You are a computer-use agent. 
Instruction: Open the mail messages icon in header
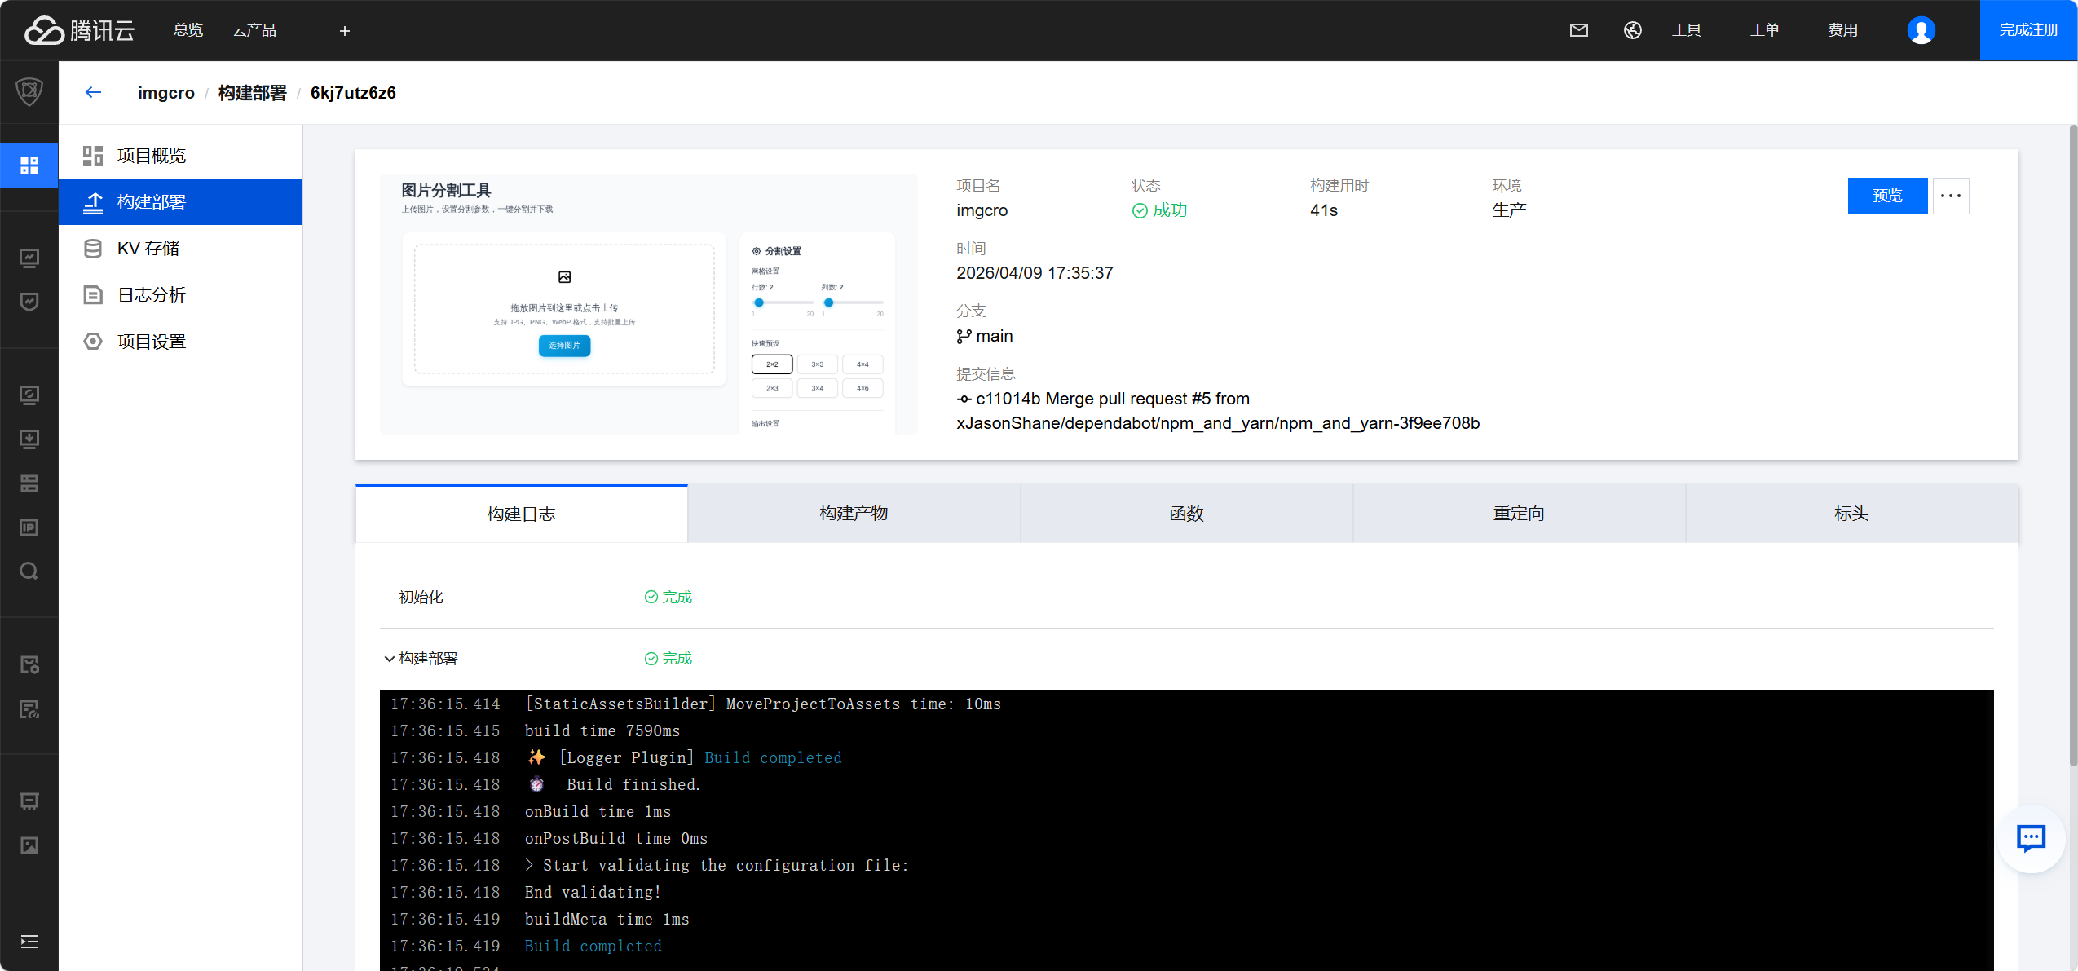pos(1578,30)
